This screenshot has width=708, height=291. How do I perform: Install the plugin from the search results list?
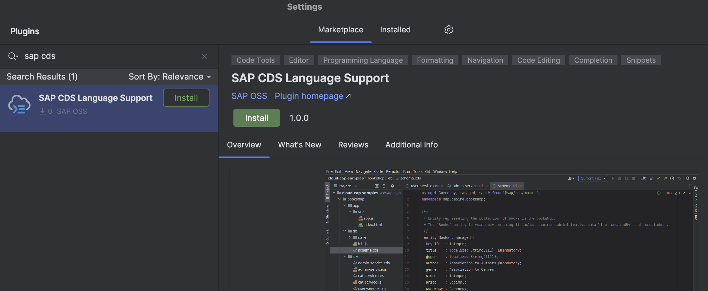tap(186, 98)
